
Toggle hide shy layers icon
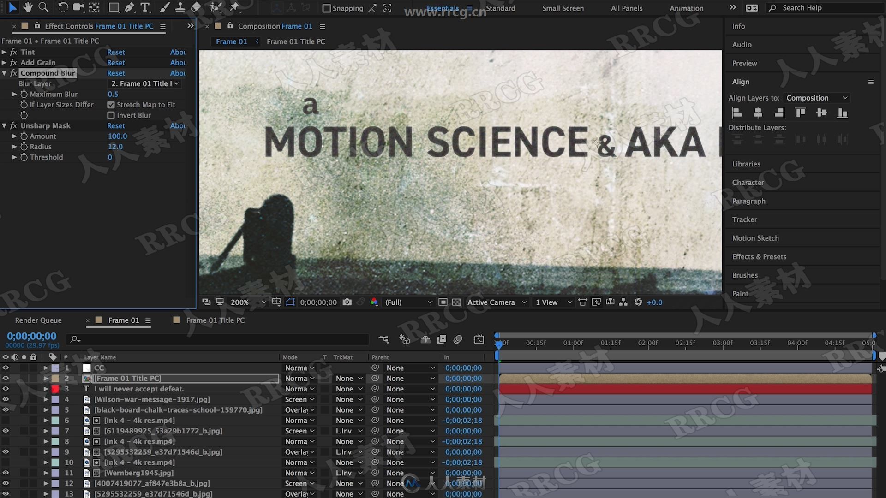[425, 339]
